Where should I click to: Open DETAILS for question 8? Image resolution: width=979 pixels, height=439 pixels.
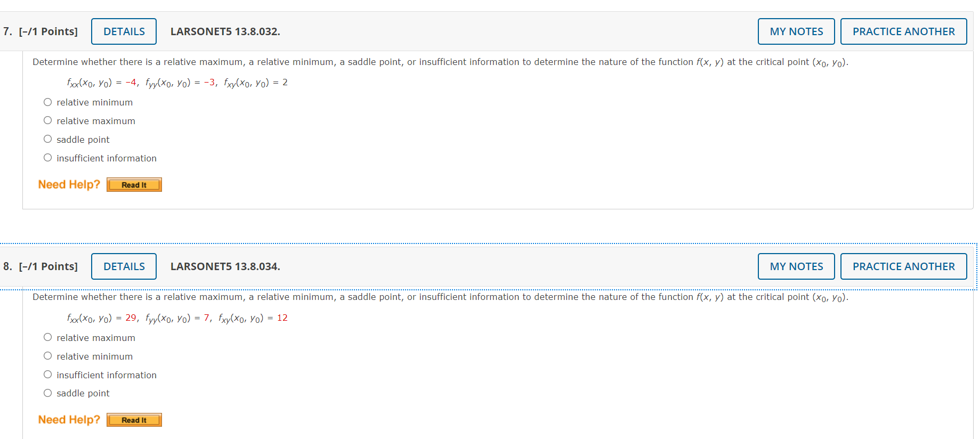pos(124,266)
